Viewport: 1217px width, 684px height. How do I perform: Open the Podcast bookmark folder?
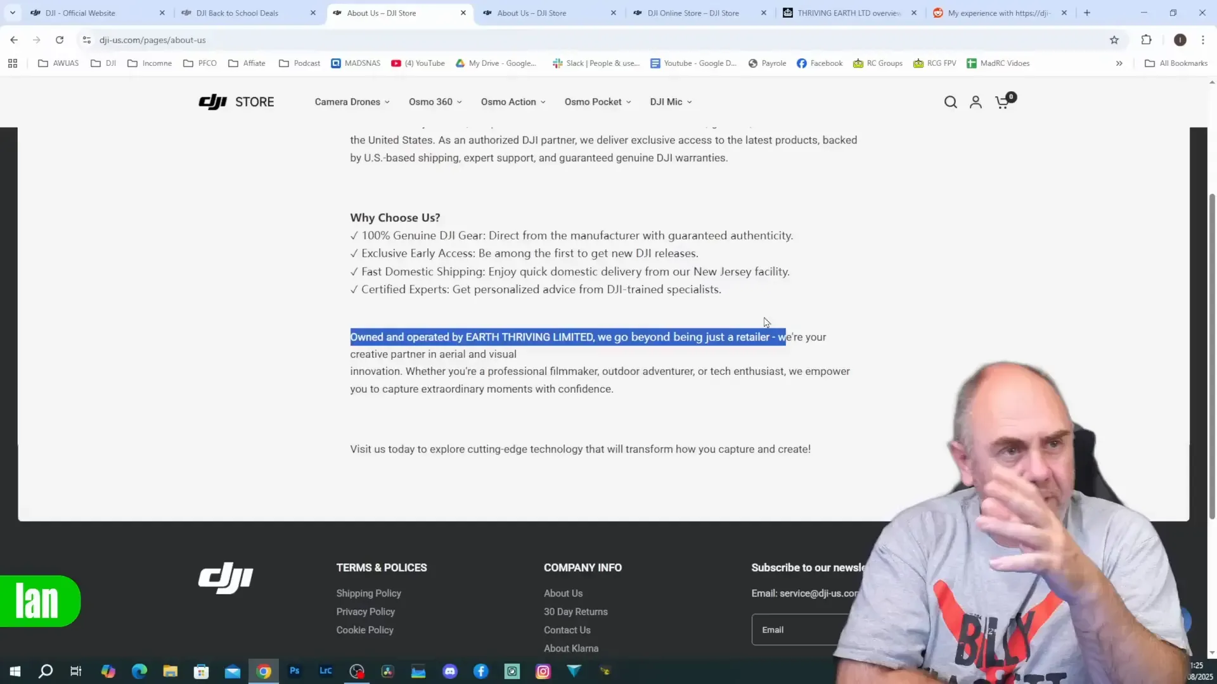[300, 63]
